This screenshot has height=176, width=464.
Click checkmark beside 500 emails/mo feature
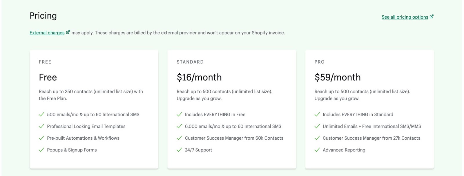point(41,114)
